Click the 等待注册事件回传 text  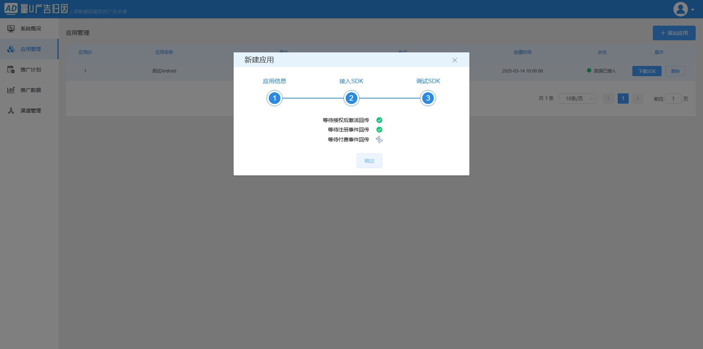tap(348, 130)
